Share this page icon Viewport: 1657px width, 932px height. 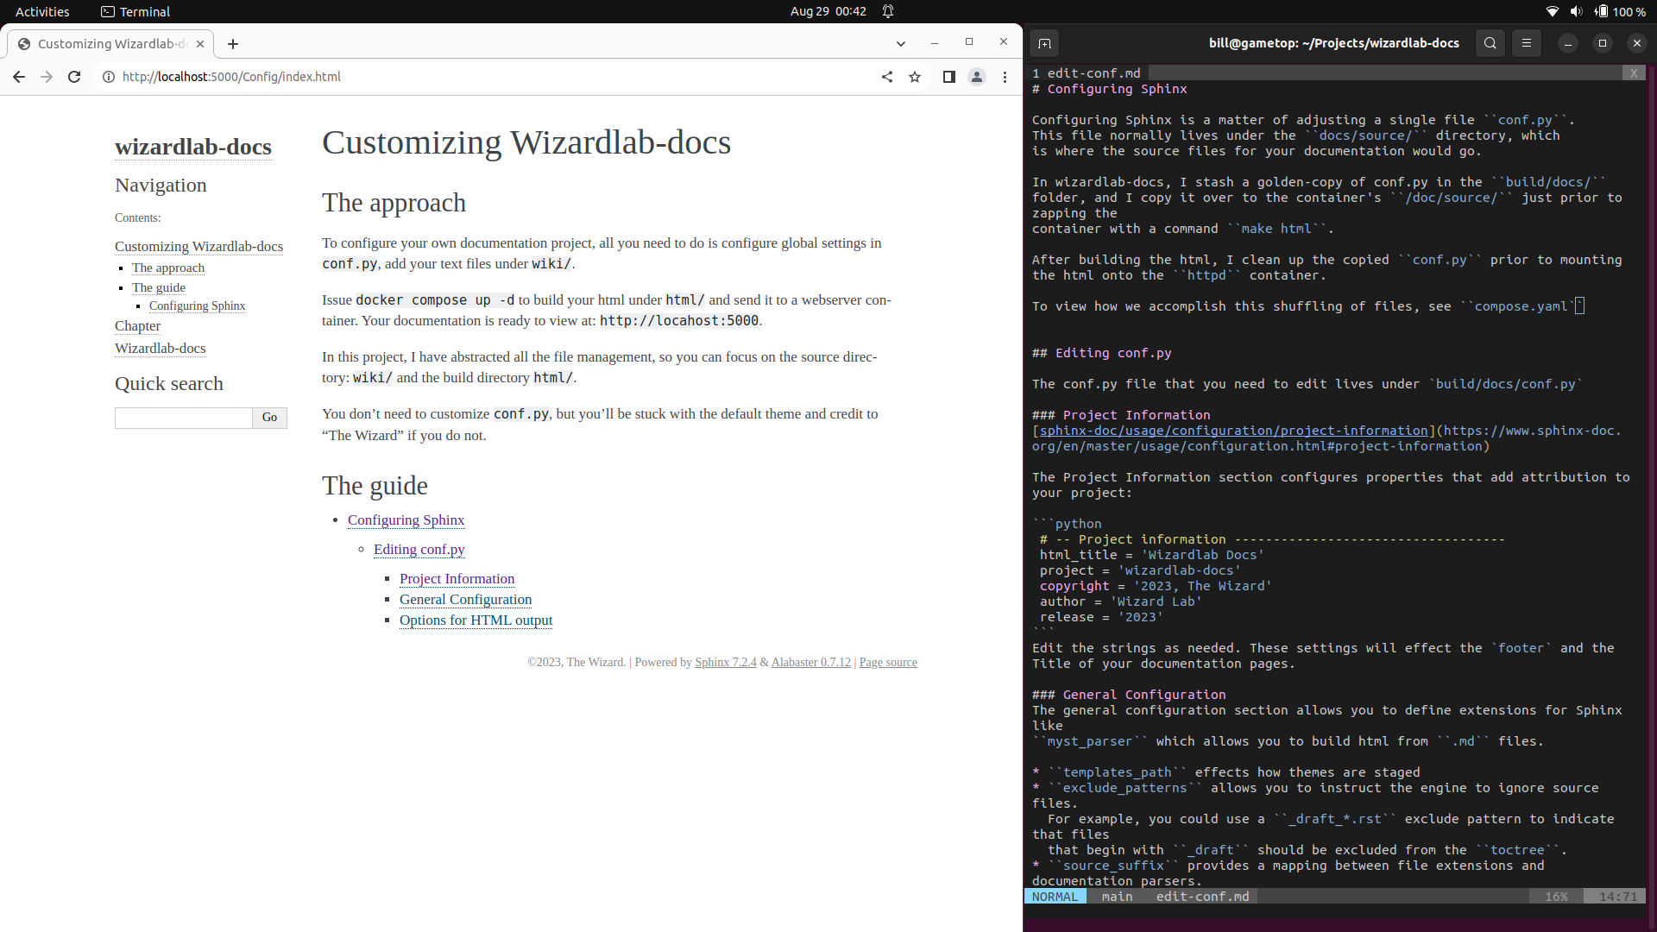click(887, 77)
